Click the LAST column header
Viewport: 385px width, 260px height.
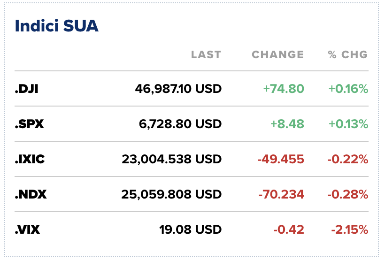[x=206, y=55]
